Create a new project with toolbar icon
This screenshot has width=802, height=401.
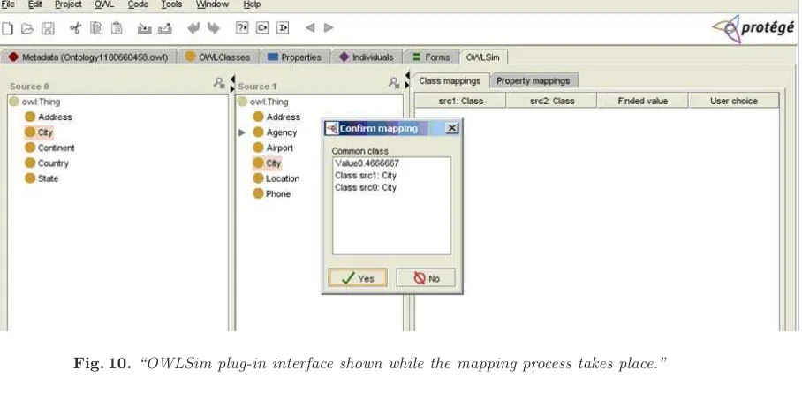tap(7, 28)
